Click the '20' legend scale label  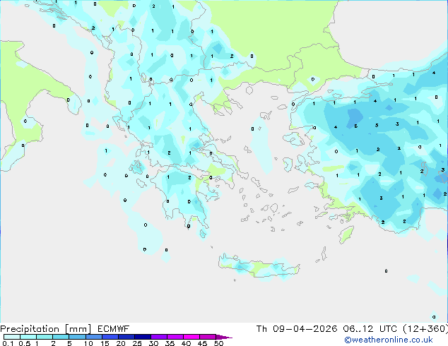point(121,343)
